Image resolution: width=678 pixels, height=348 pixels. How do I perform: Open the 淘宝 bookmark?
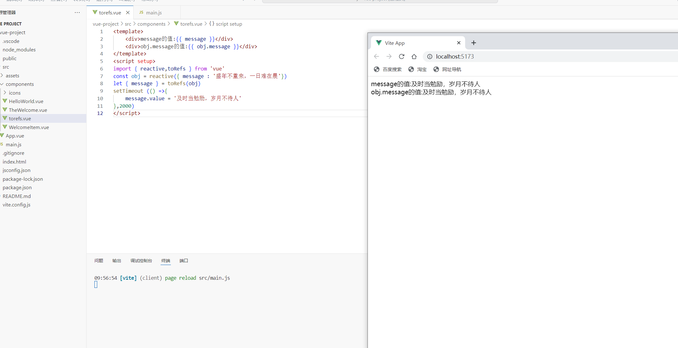pos(417,69)
